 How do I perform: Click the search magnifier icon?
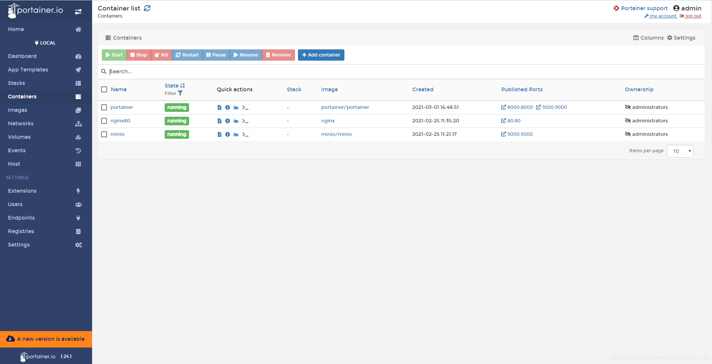pyautogui.click(x=104, y=71)
